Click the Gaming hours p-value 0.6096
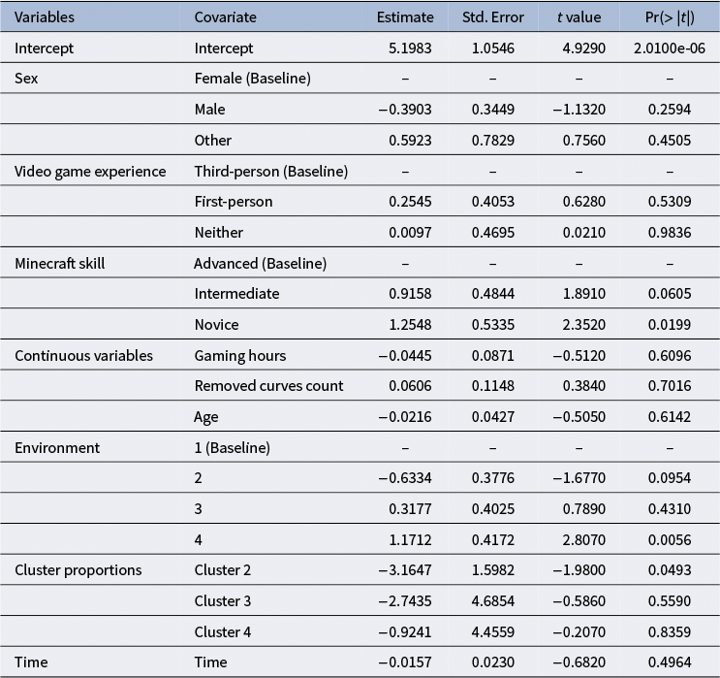 tap(670, 356)
